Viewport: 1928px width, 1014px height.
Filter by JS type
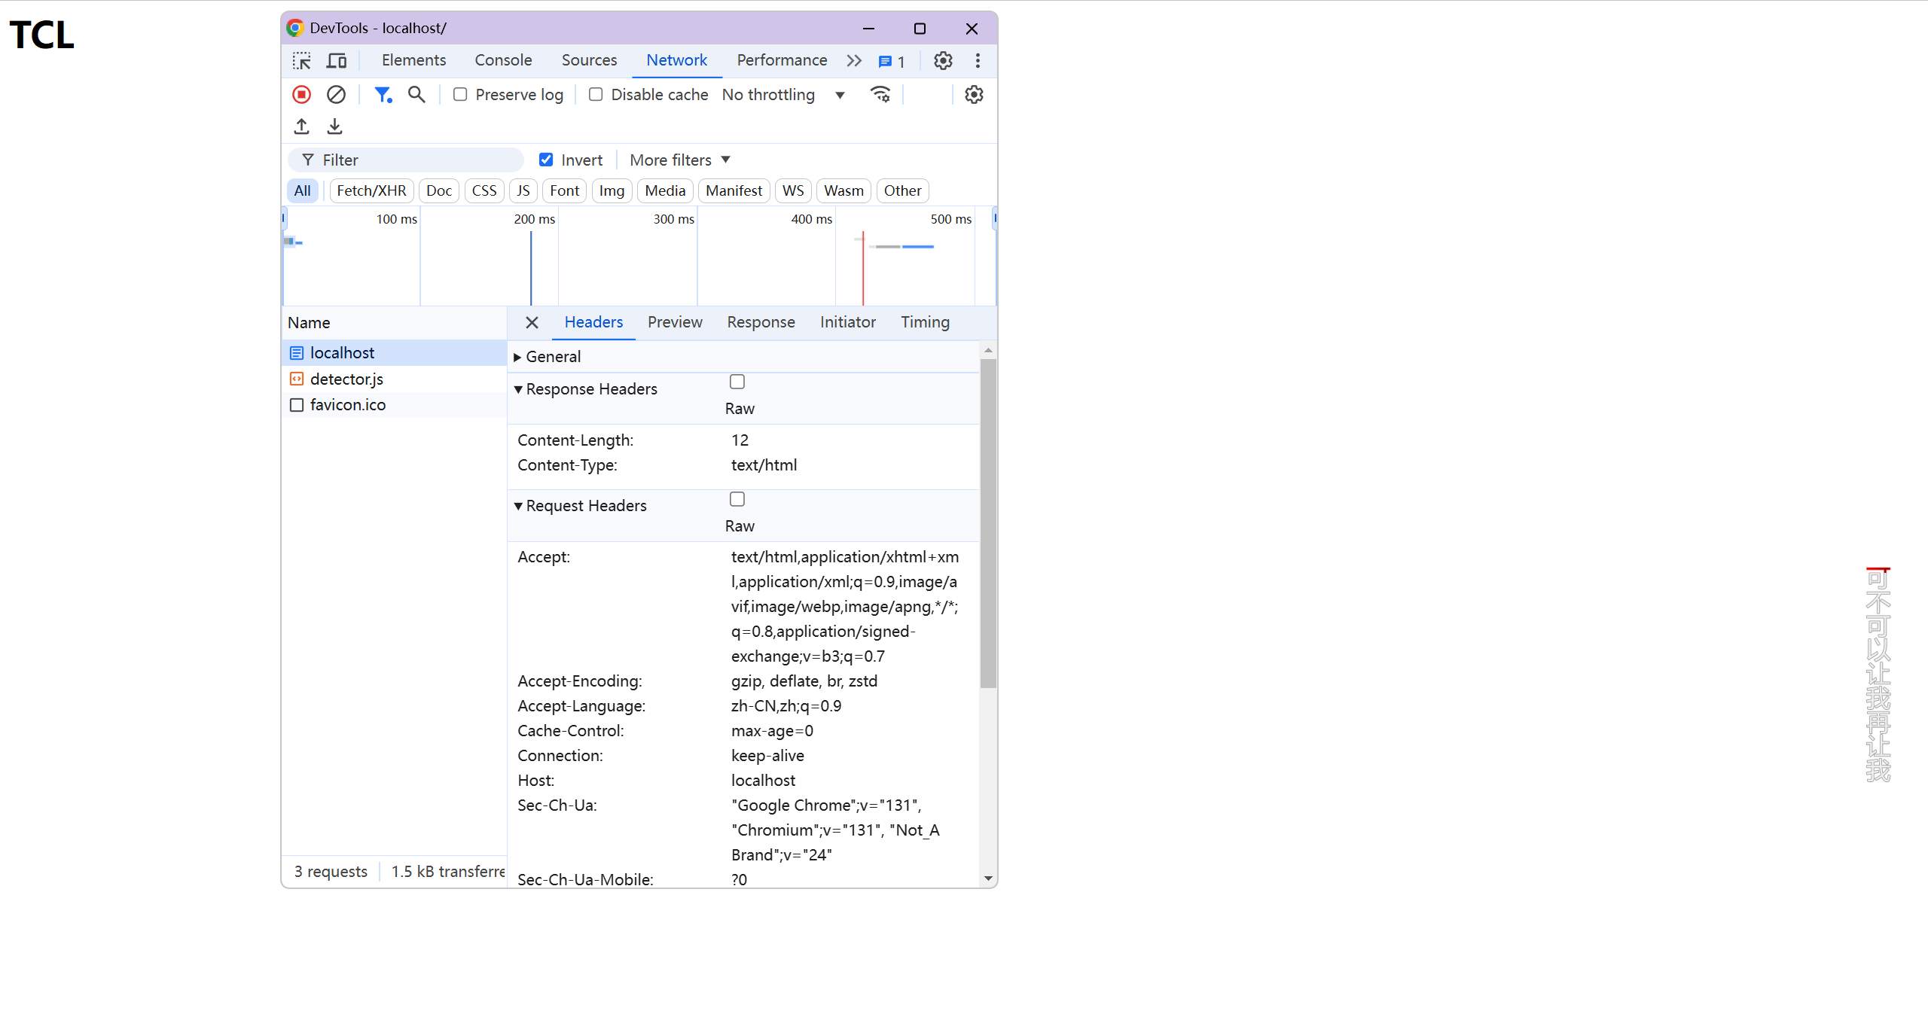coord(523,191)
